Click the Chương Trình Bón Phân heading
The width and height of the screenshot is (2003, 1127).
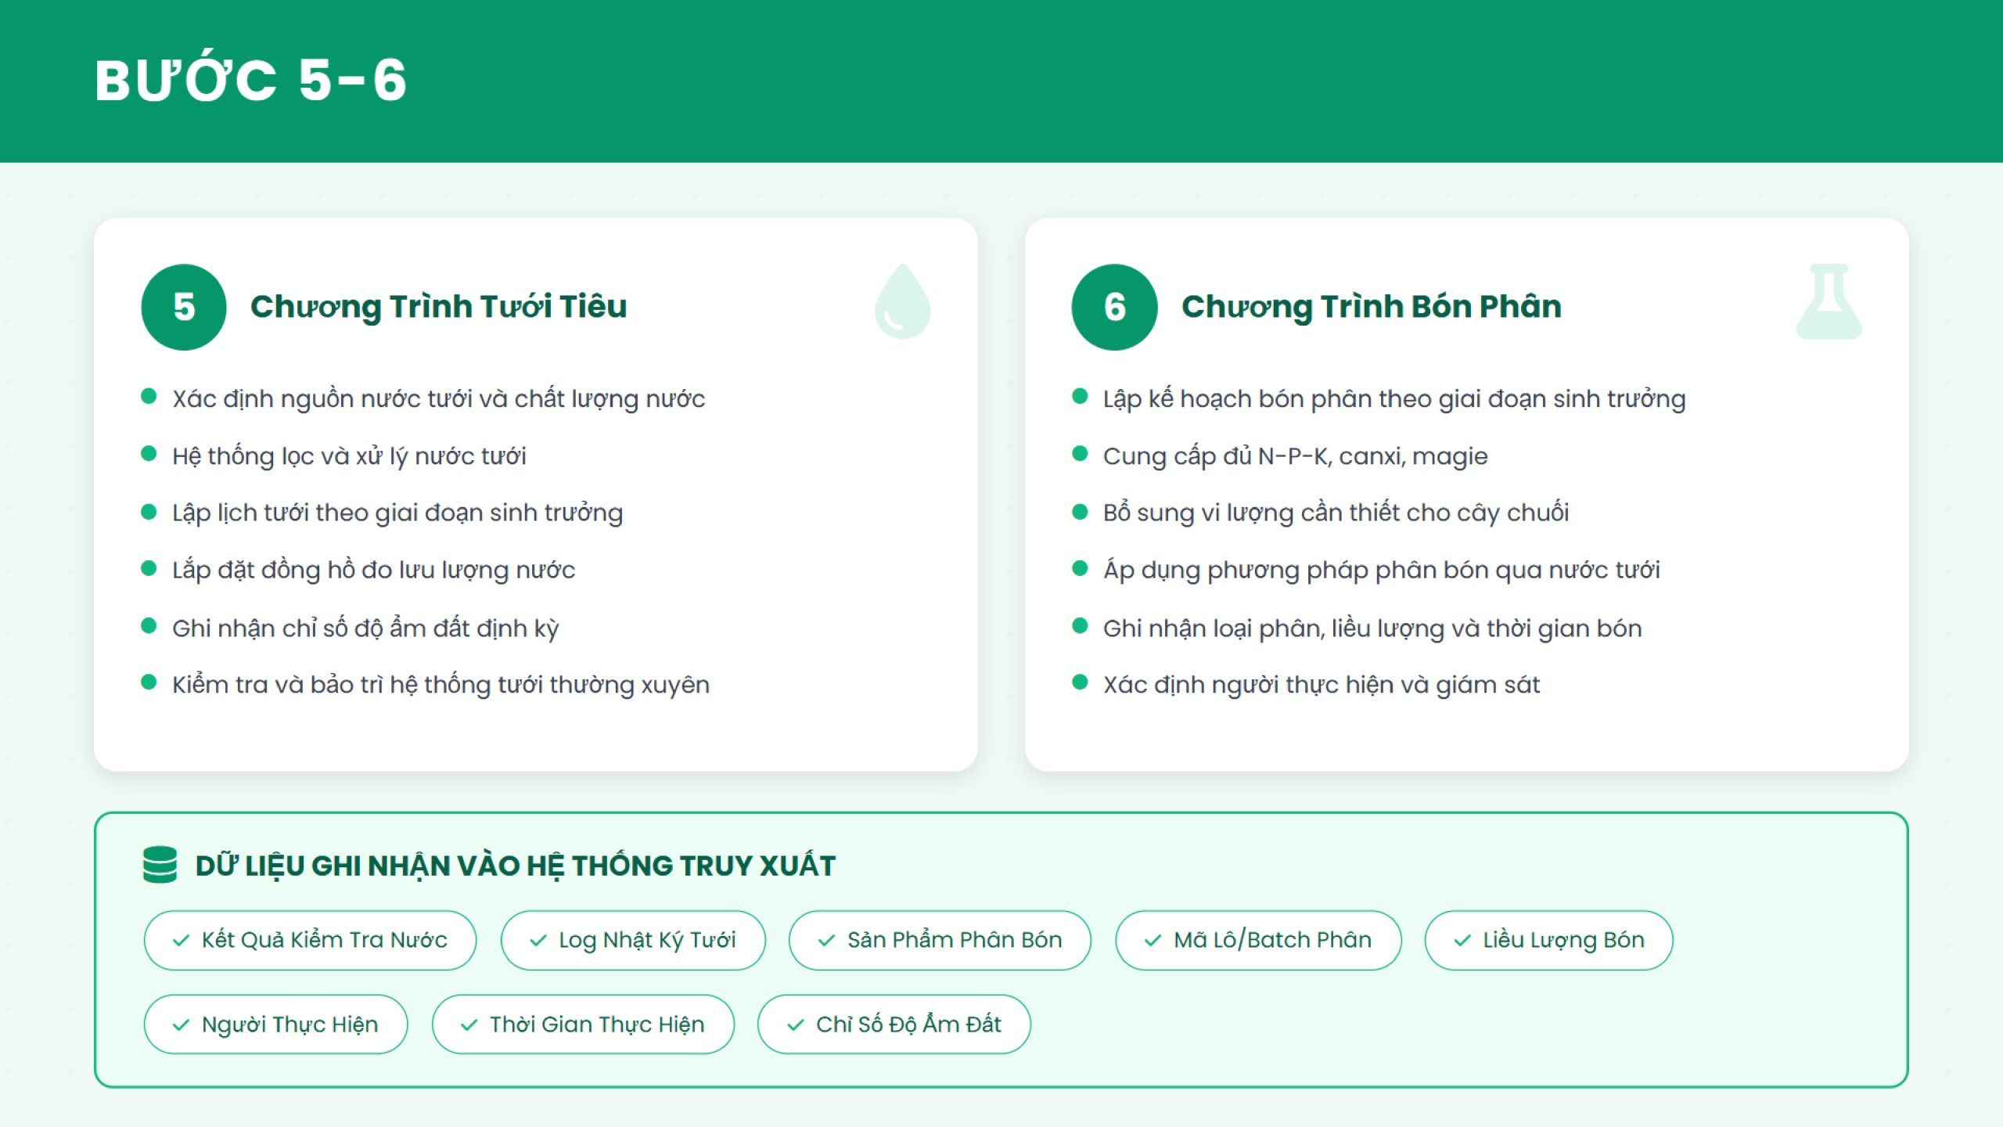tap(1371, 307)
